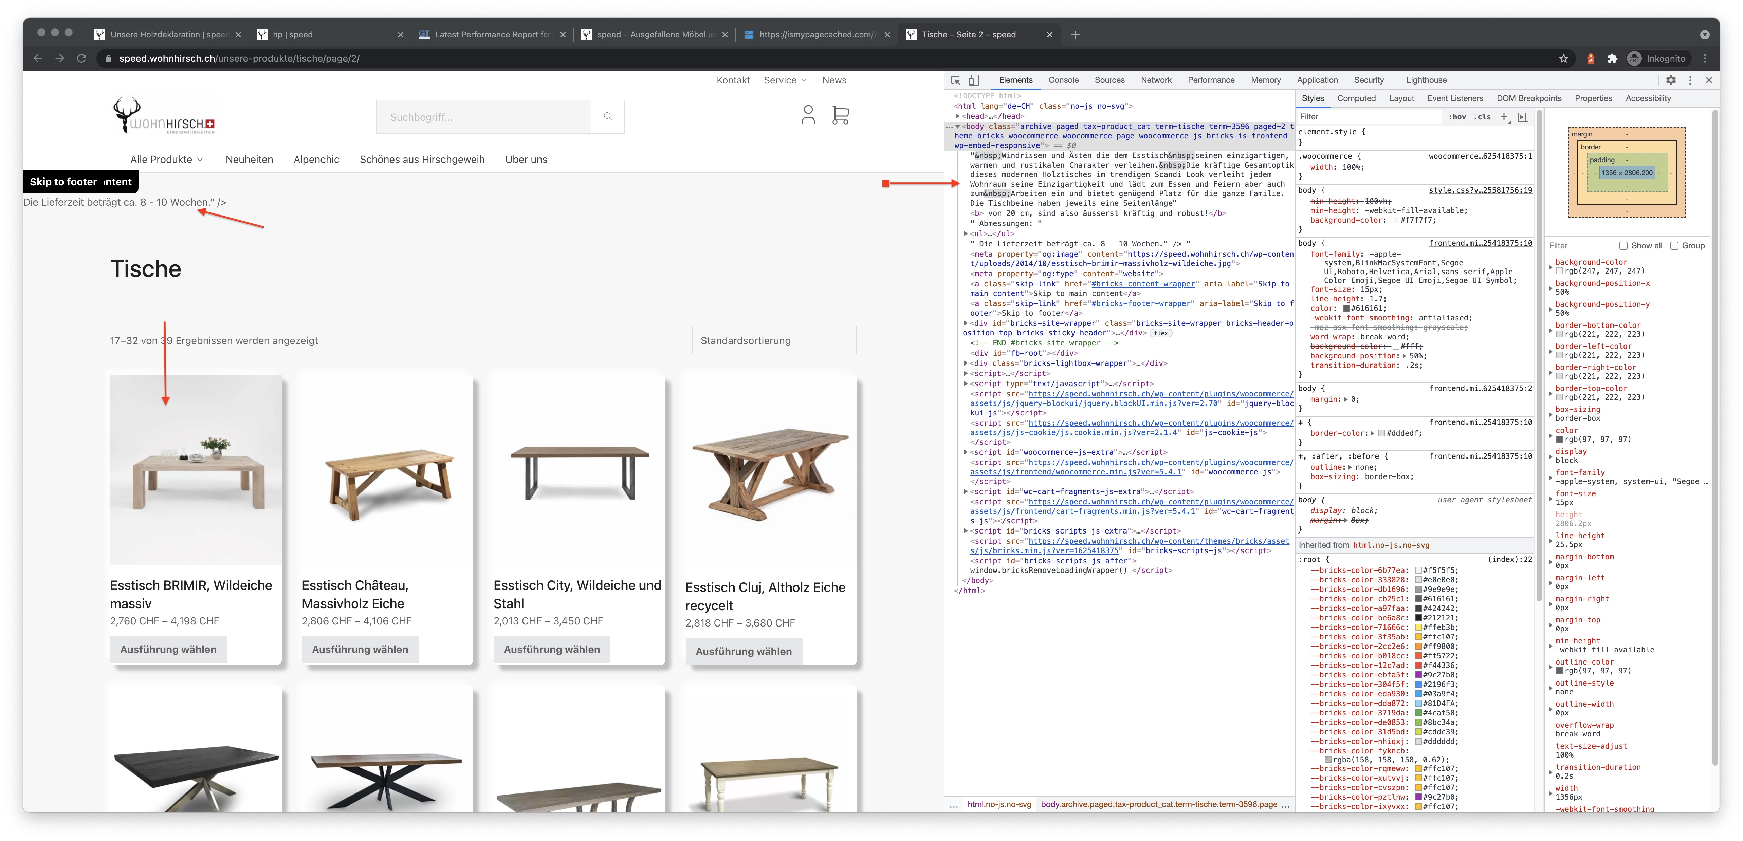
Task: Open a new browser tab
Action: point(1075,35)
